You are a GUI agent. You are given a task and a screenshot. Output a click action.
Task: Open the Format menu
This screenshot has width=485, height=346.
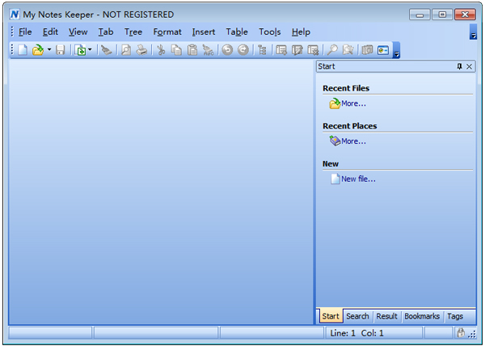(167, 32)
